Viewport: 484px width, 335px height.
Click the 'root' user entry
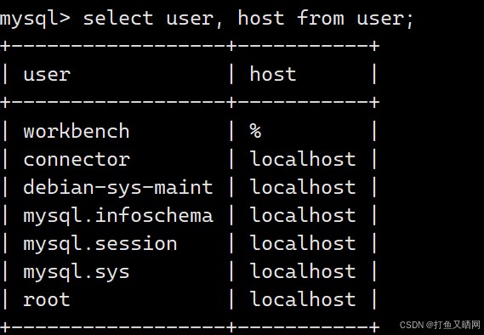click(x=47, y=300)
